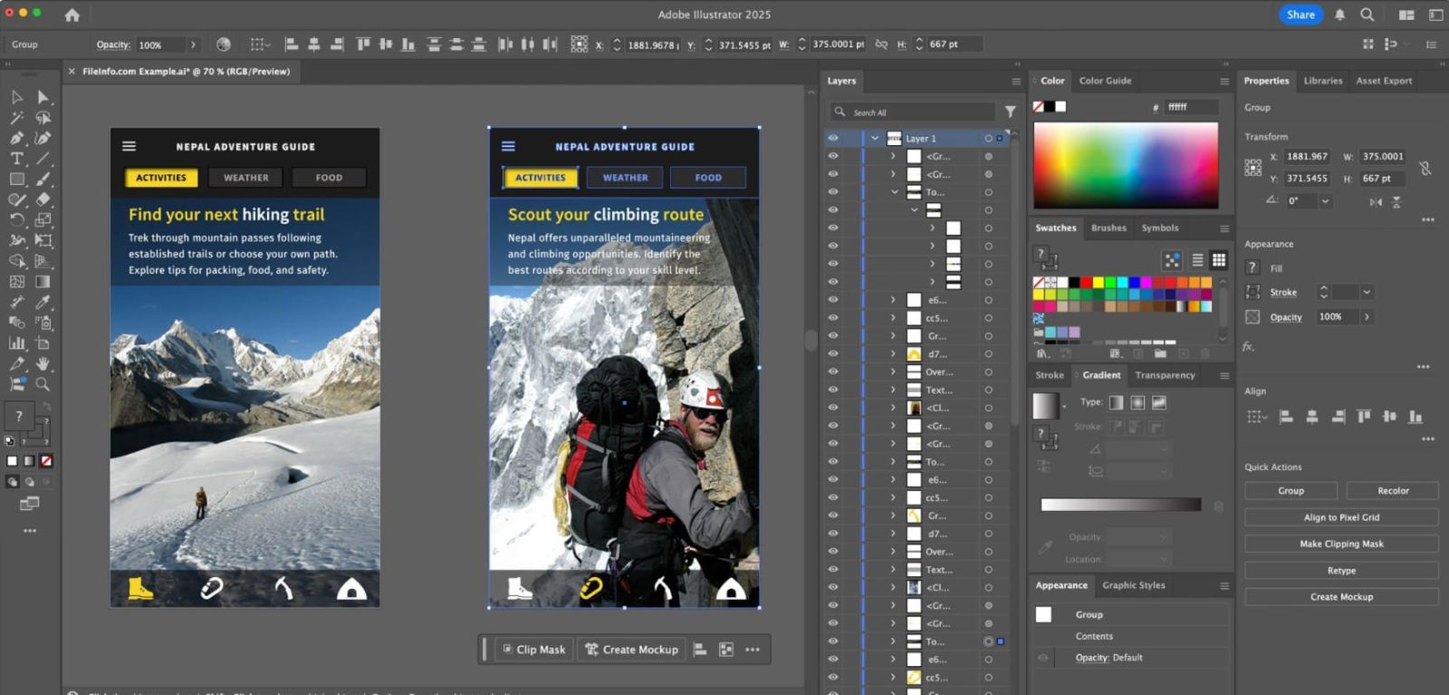Open the rotation angle dropdown in Transform
Image resolution: width=1449 pixels, height=695 pixels.
click(1325, 201)
